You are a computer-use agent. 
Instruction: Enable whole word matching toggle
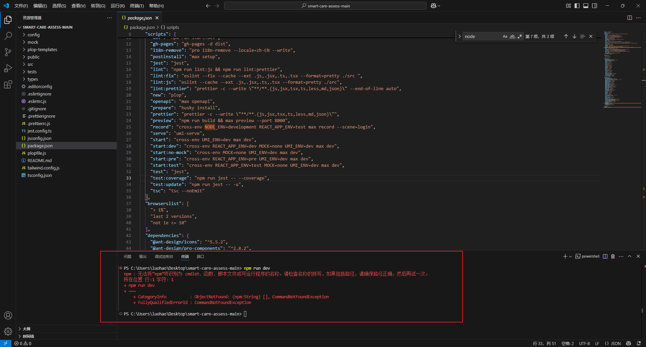512,36
